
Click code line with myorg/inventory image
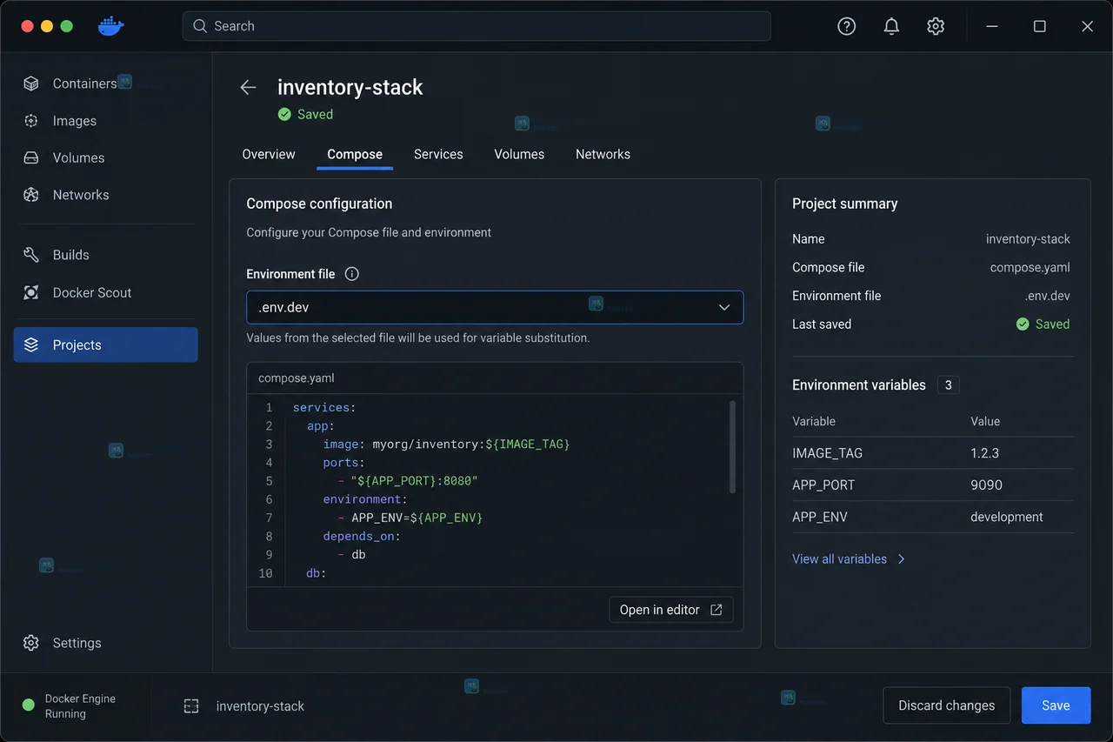pos(446,445)
